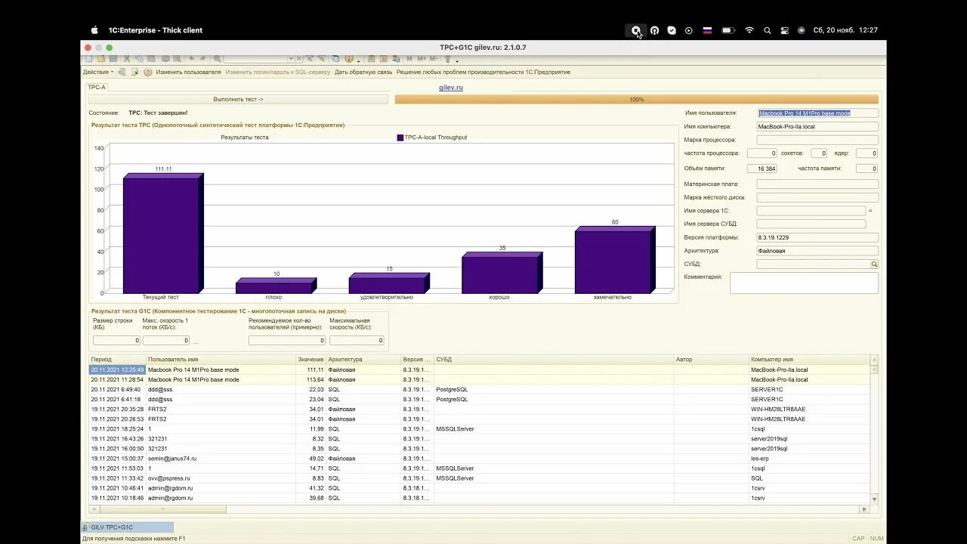Viewport: 967px width, 544px height.
Task: Open the gilev.ru link
Action: (x=451, y=88)
